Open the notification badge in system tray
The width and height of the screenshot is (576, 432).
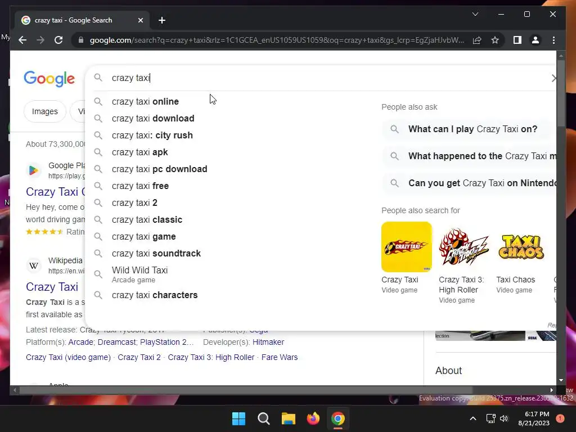[560, 418]
